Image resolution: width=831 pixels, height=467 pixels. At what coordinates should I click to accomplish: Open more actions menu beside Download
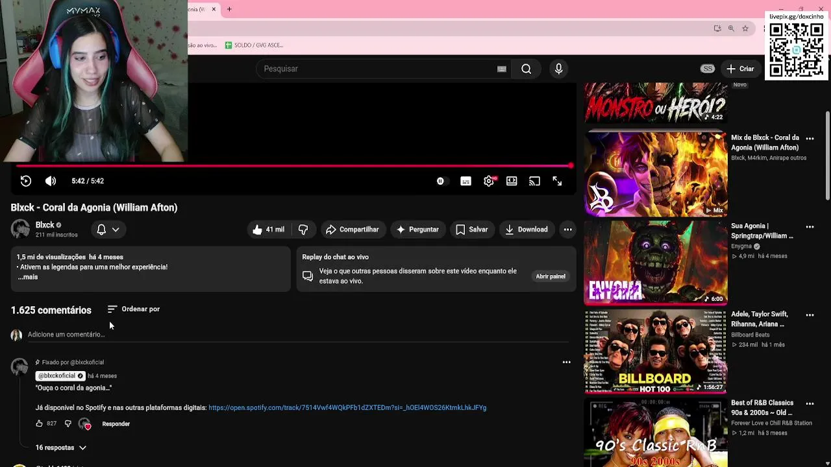click(567, 230)
